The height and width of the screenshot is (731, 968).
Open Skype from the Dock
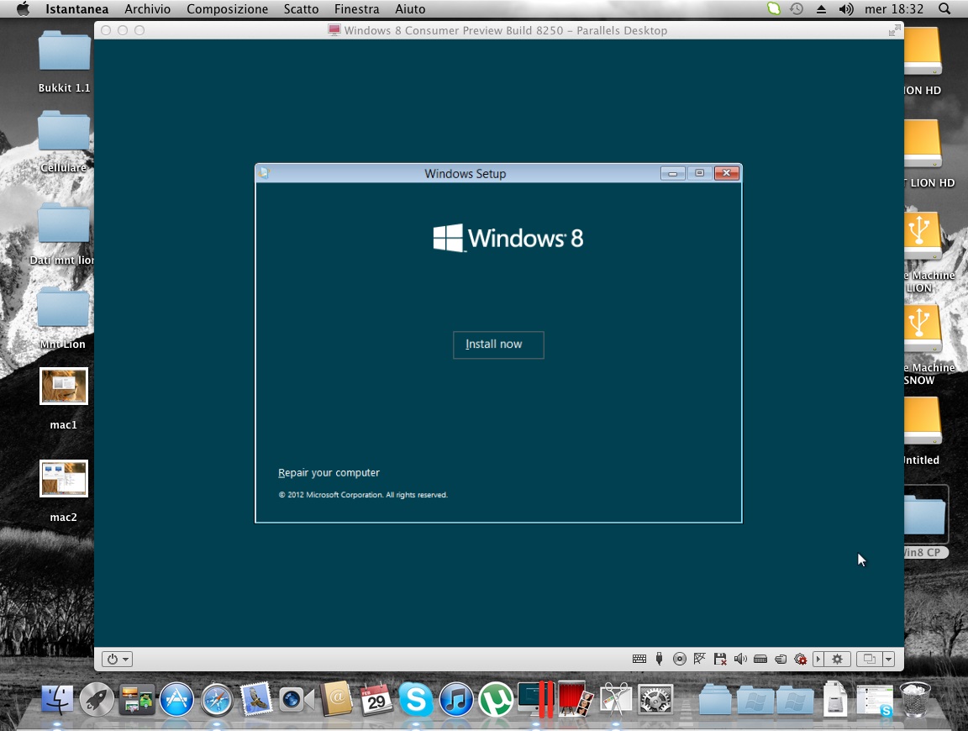[416, 700]
